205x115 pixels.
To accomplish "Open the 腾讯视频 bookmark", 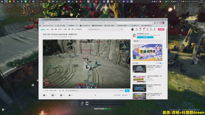I will tap(122, 26).
